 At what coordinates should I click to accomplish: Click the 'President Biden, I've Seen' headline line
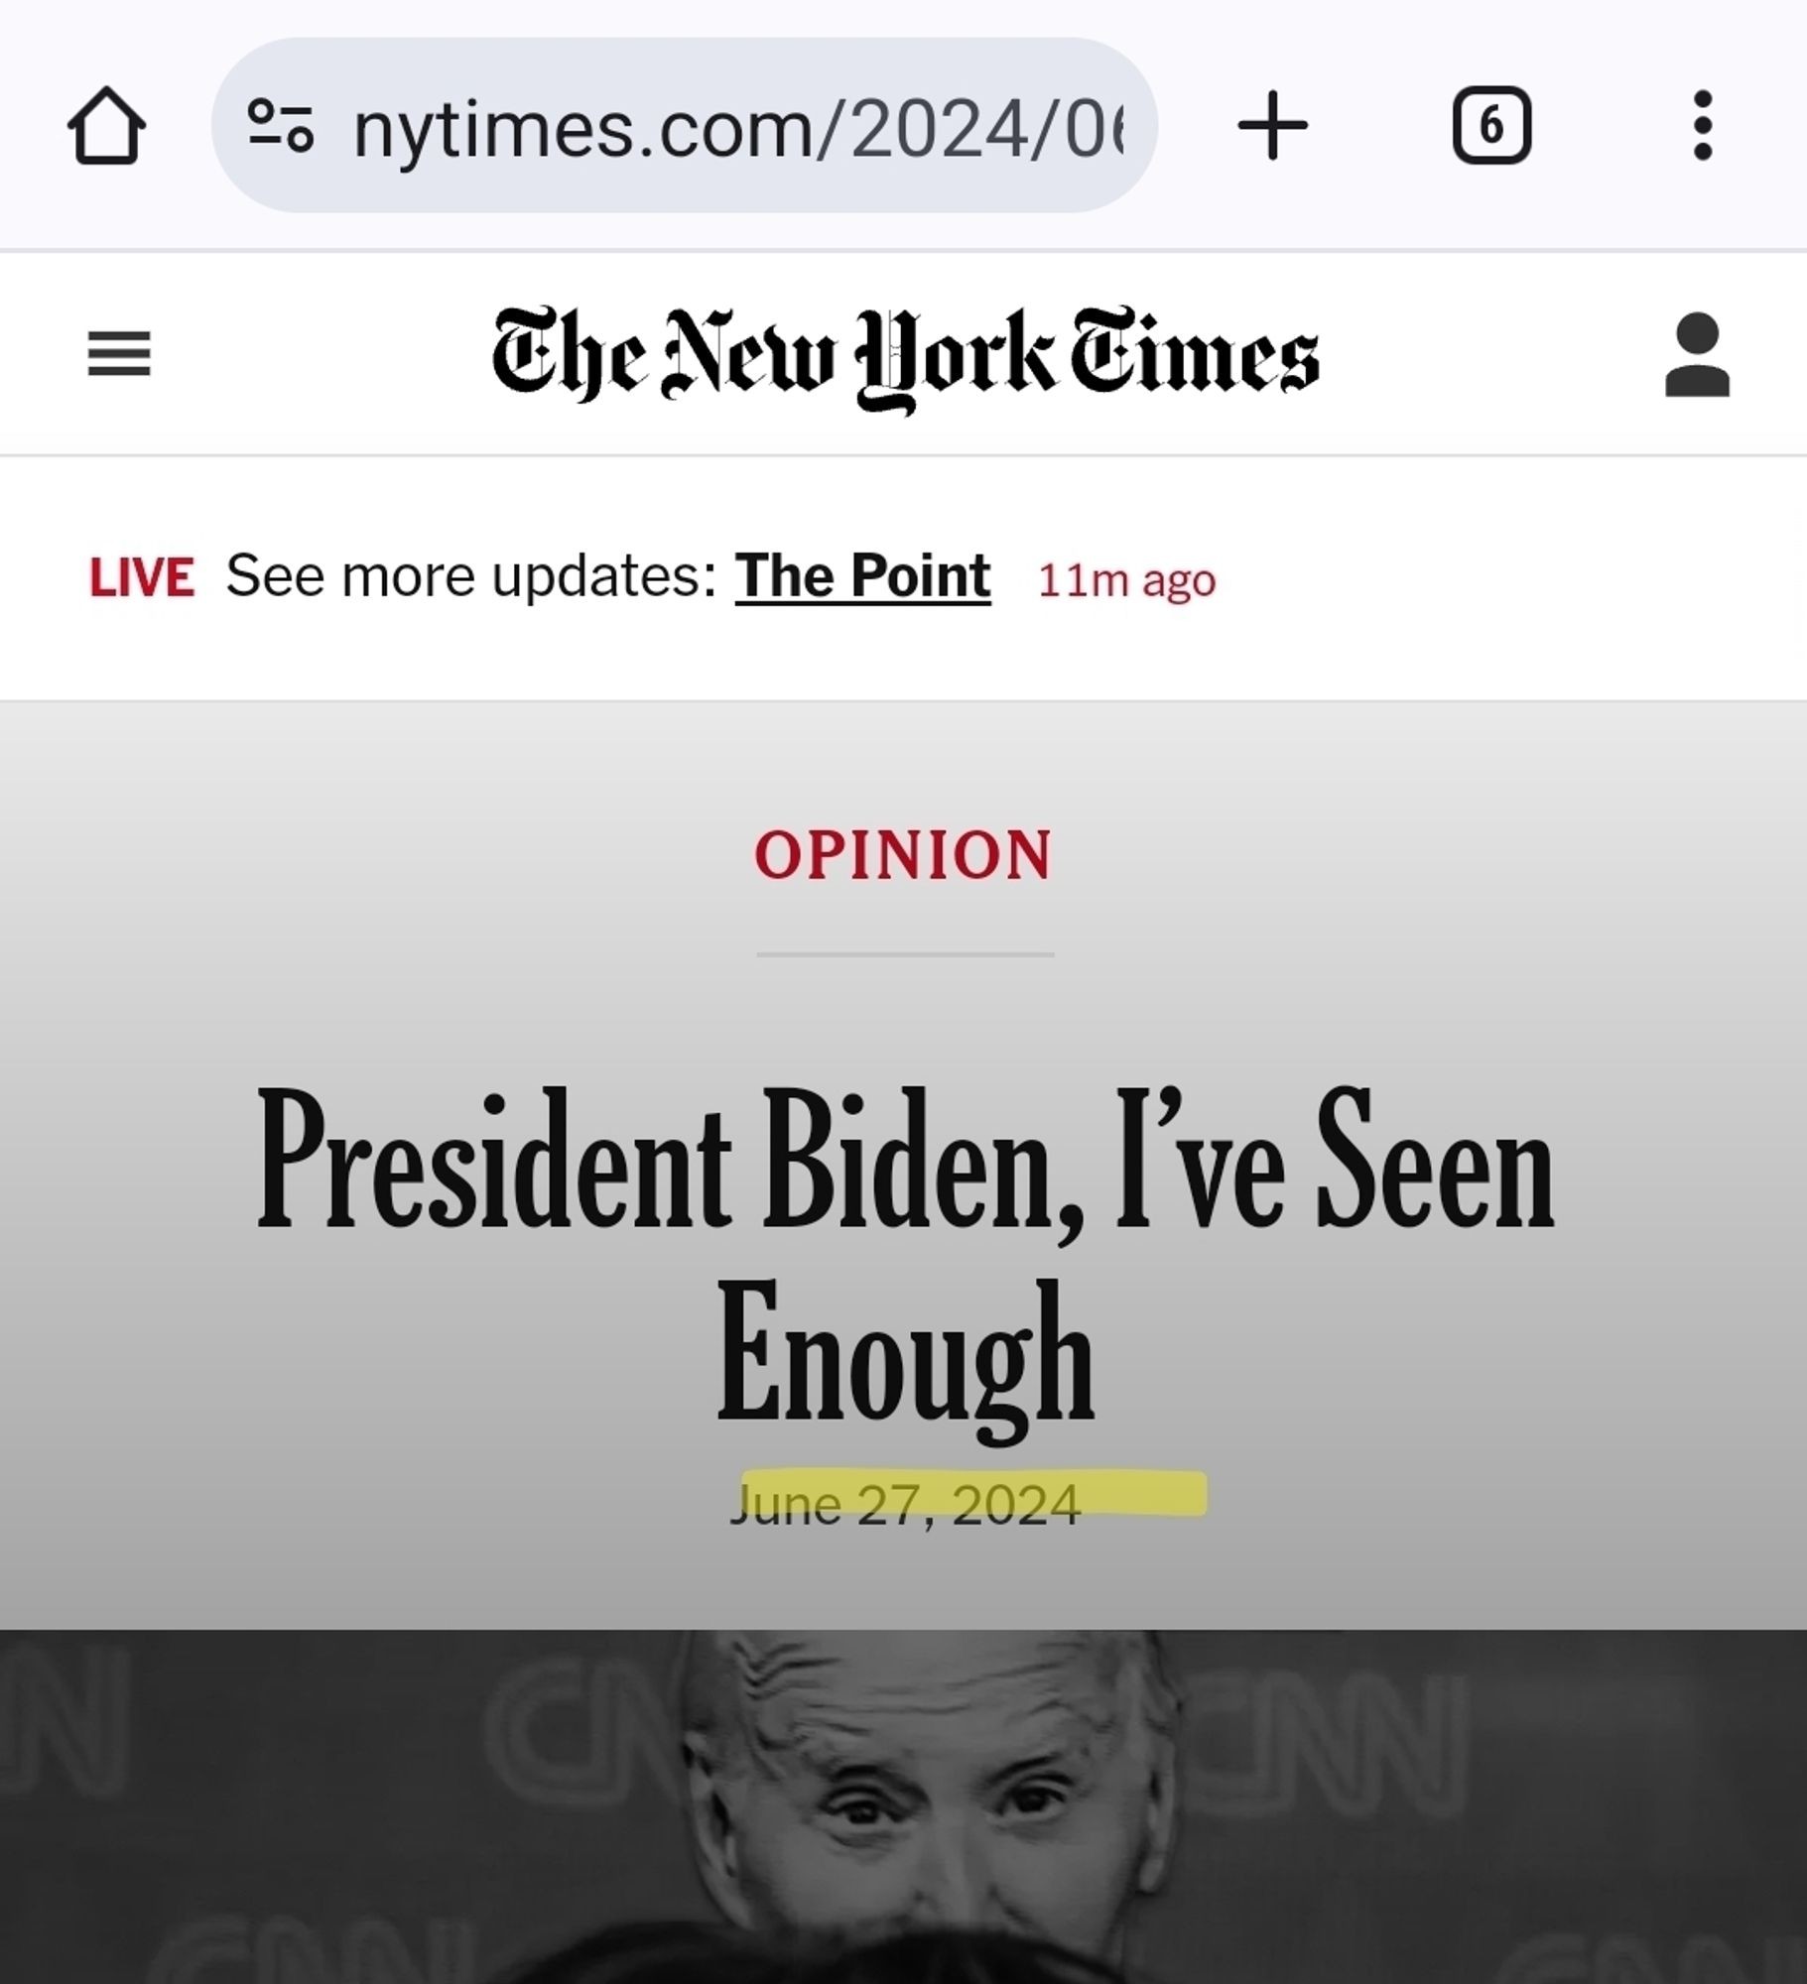[x=904, y=1161]
